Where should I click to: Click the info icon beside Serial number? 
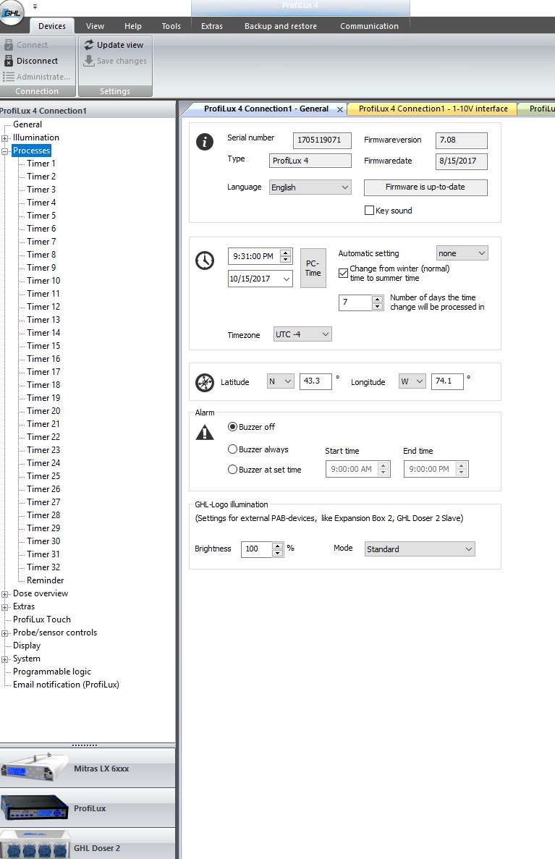click(x=205, y=142)
